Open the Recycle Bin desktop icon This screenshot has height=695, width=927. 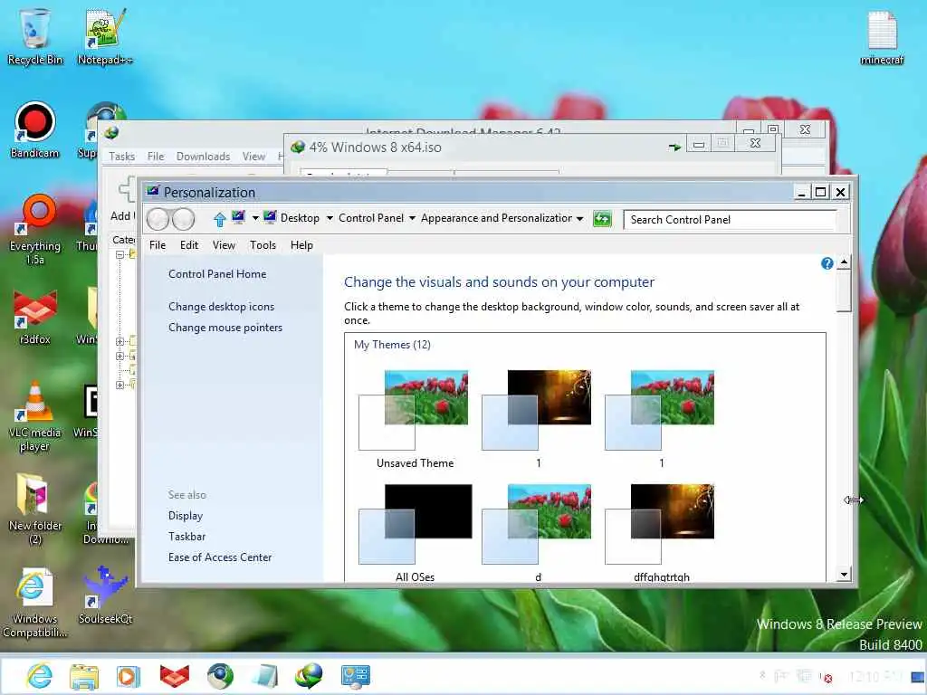(x=35, y=35)
